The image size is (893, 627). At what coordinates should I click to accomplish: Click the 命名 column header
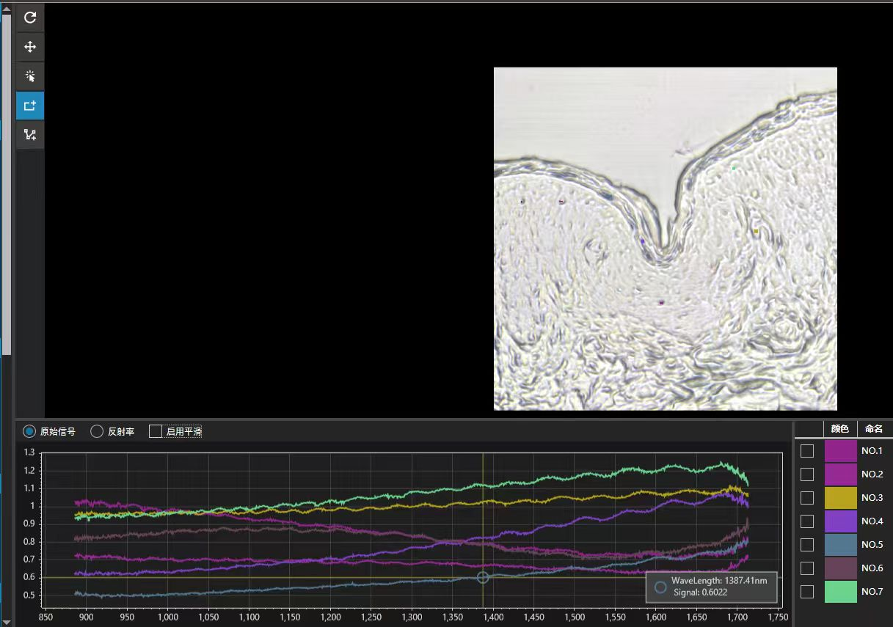click(x=873, y=428)
